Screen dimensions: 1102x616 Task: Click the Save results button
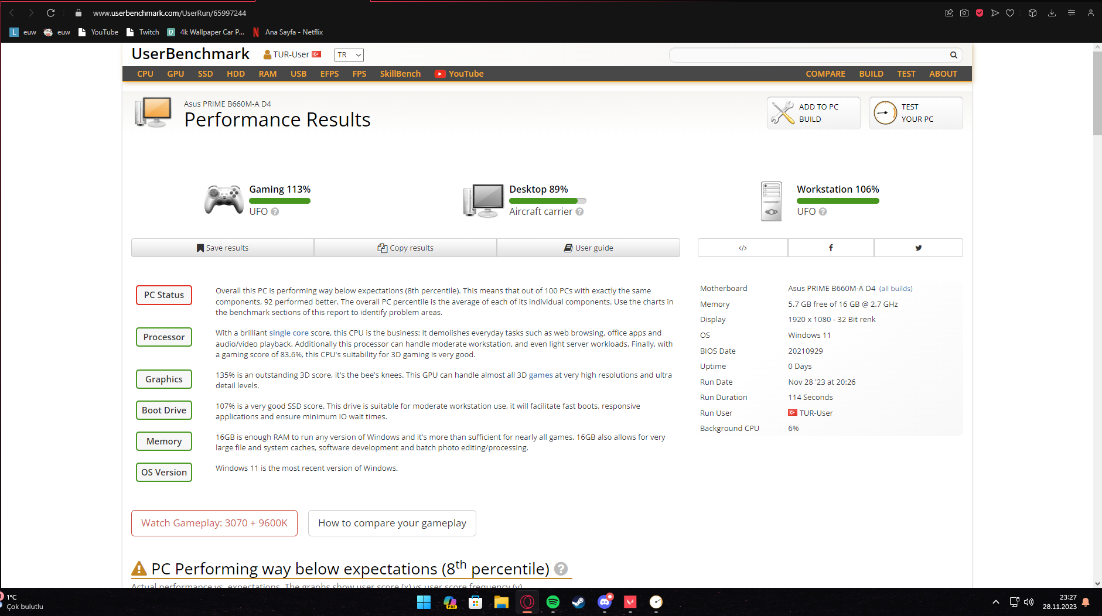(223, 248)
